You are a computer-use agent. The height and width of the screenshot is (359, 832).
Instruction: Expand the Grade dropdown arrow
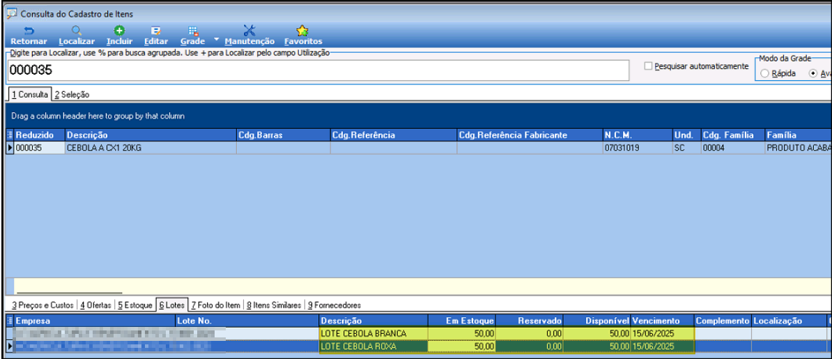coord(217,40)
